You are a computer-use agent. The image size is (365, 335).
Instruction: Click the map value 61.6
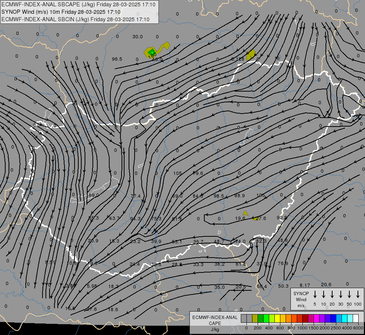[240, 264]
